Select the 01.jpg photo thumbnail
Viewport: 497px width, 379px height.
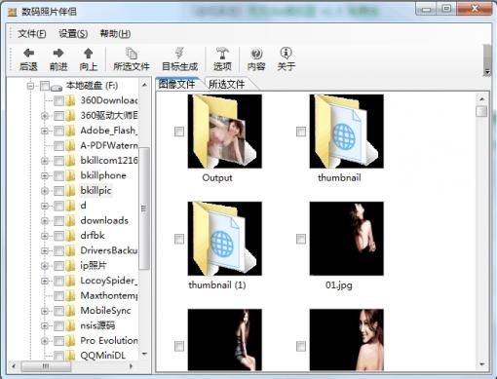pyautogui.click(x=347, y=239)
